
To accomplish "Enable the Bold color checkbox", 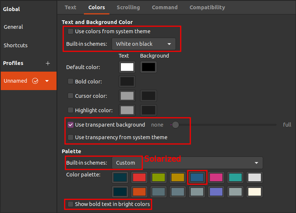I will click(x=71, y=82).
